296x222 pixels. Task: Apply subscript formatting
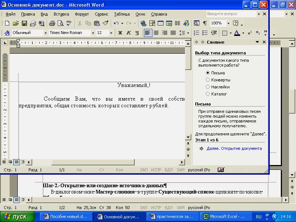[258, 33]
